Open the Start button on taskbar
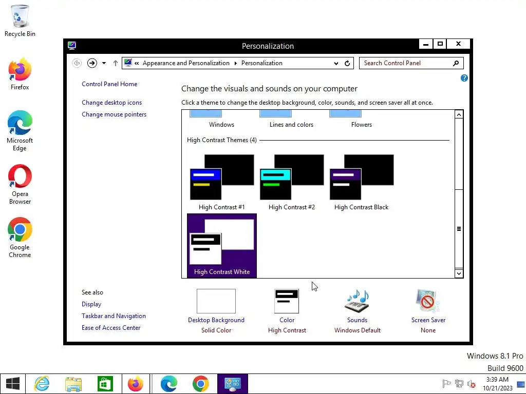Image resolution: width=526 pixels, height=394 pixels. tap(13, 384)
